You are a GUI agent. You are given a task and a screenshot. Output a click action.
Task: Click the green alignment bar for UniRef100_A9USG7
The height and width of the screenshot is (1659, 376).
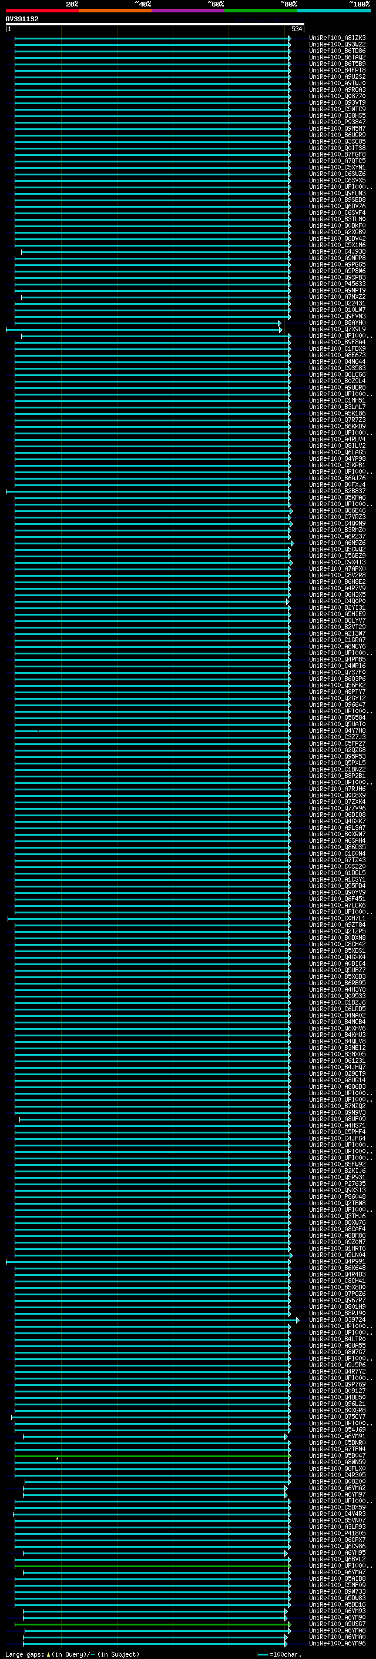pos(152,1624)
